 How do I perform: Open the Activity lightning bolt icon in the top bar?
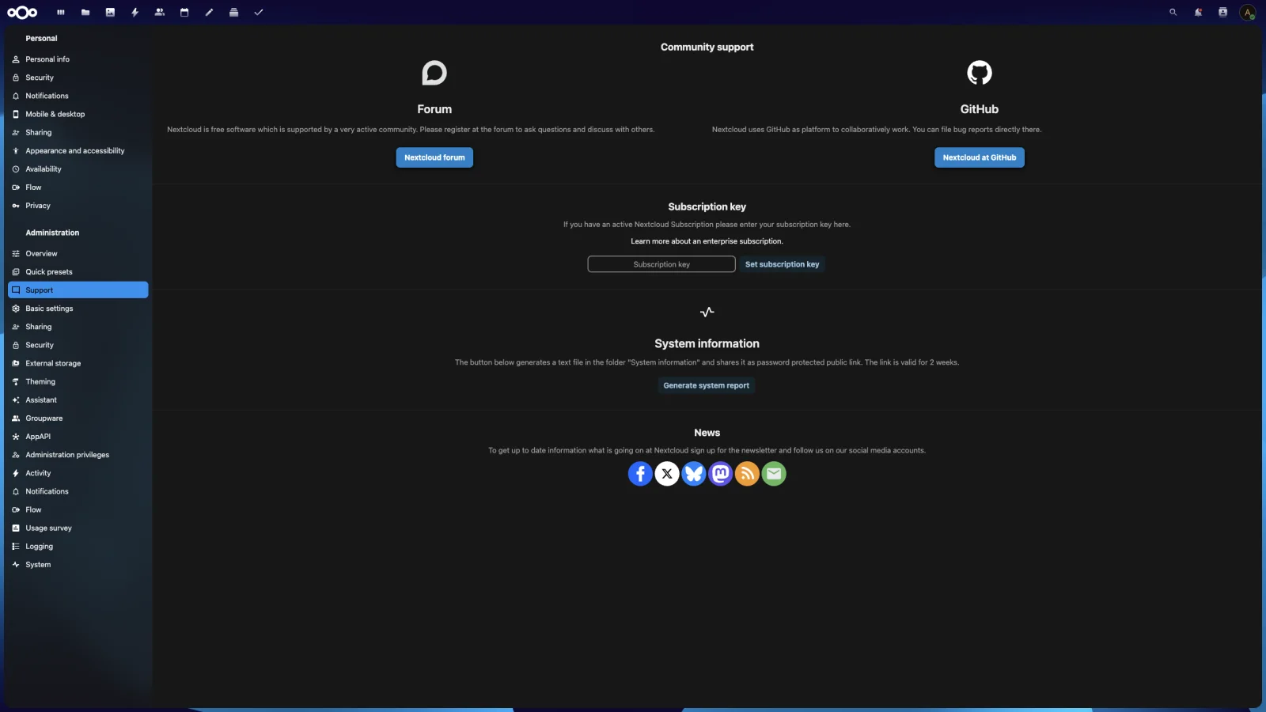(135, 13)
